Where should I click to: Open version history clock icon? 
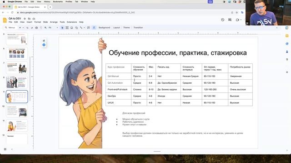point(223,20)
